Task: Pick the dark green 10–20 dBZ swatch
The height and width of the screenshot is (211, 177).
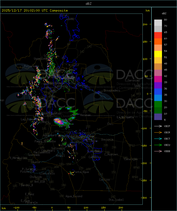Action: click(x=158, y=110)
